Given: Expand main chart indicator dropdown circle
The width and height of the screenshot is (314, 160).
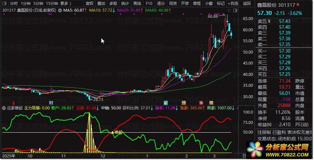Looking at the screenshot, I should (x=60, y=10).
